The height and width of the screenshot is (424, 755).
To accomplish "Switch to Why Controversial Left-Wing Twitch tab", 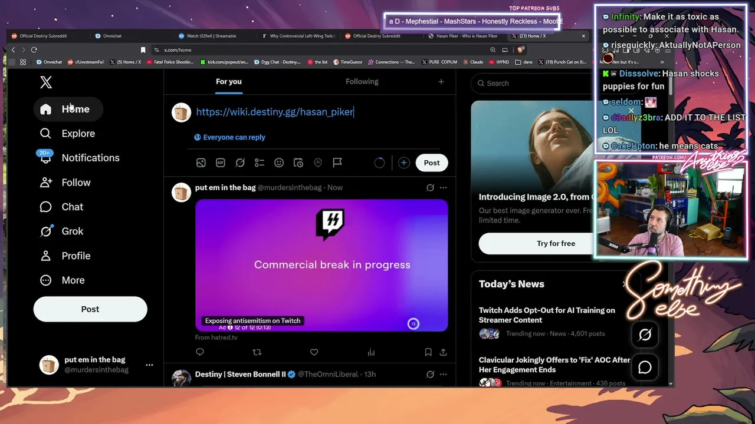I will click(x=298, y=36).
